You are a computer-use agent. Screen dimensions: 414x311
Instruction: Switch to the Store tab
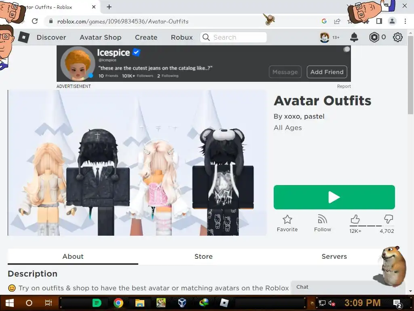pyautogui.click(x=204, y=256)
